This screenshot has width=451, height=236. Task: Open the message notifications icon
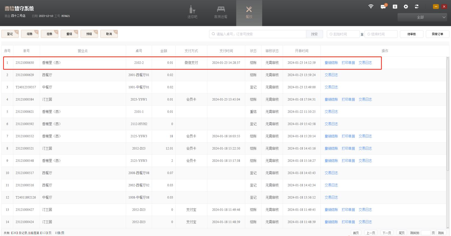point(383,7)
